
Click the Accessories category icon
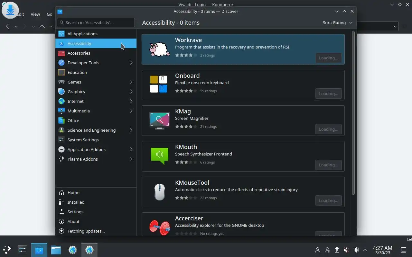61,53
